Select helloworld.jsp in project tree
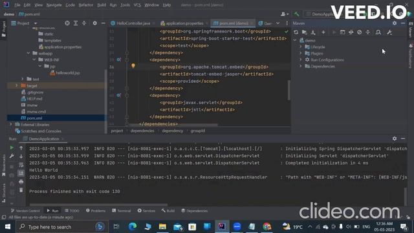 (x=65, y=72)
